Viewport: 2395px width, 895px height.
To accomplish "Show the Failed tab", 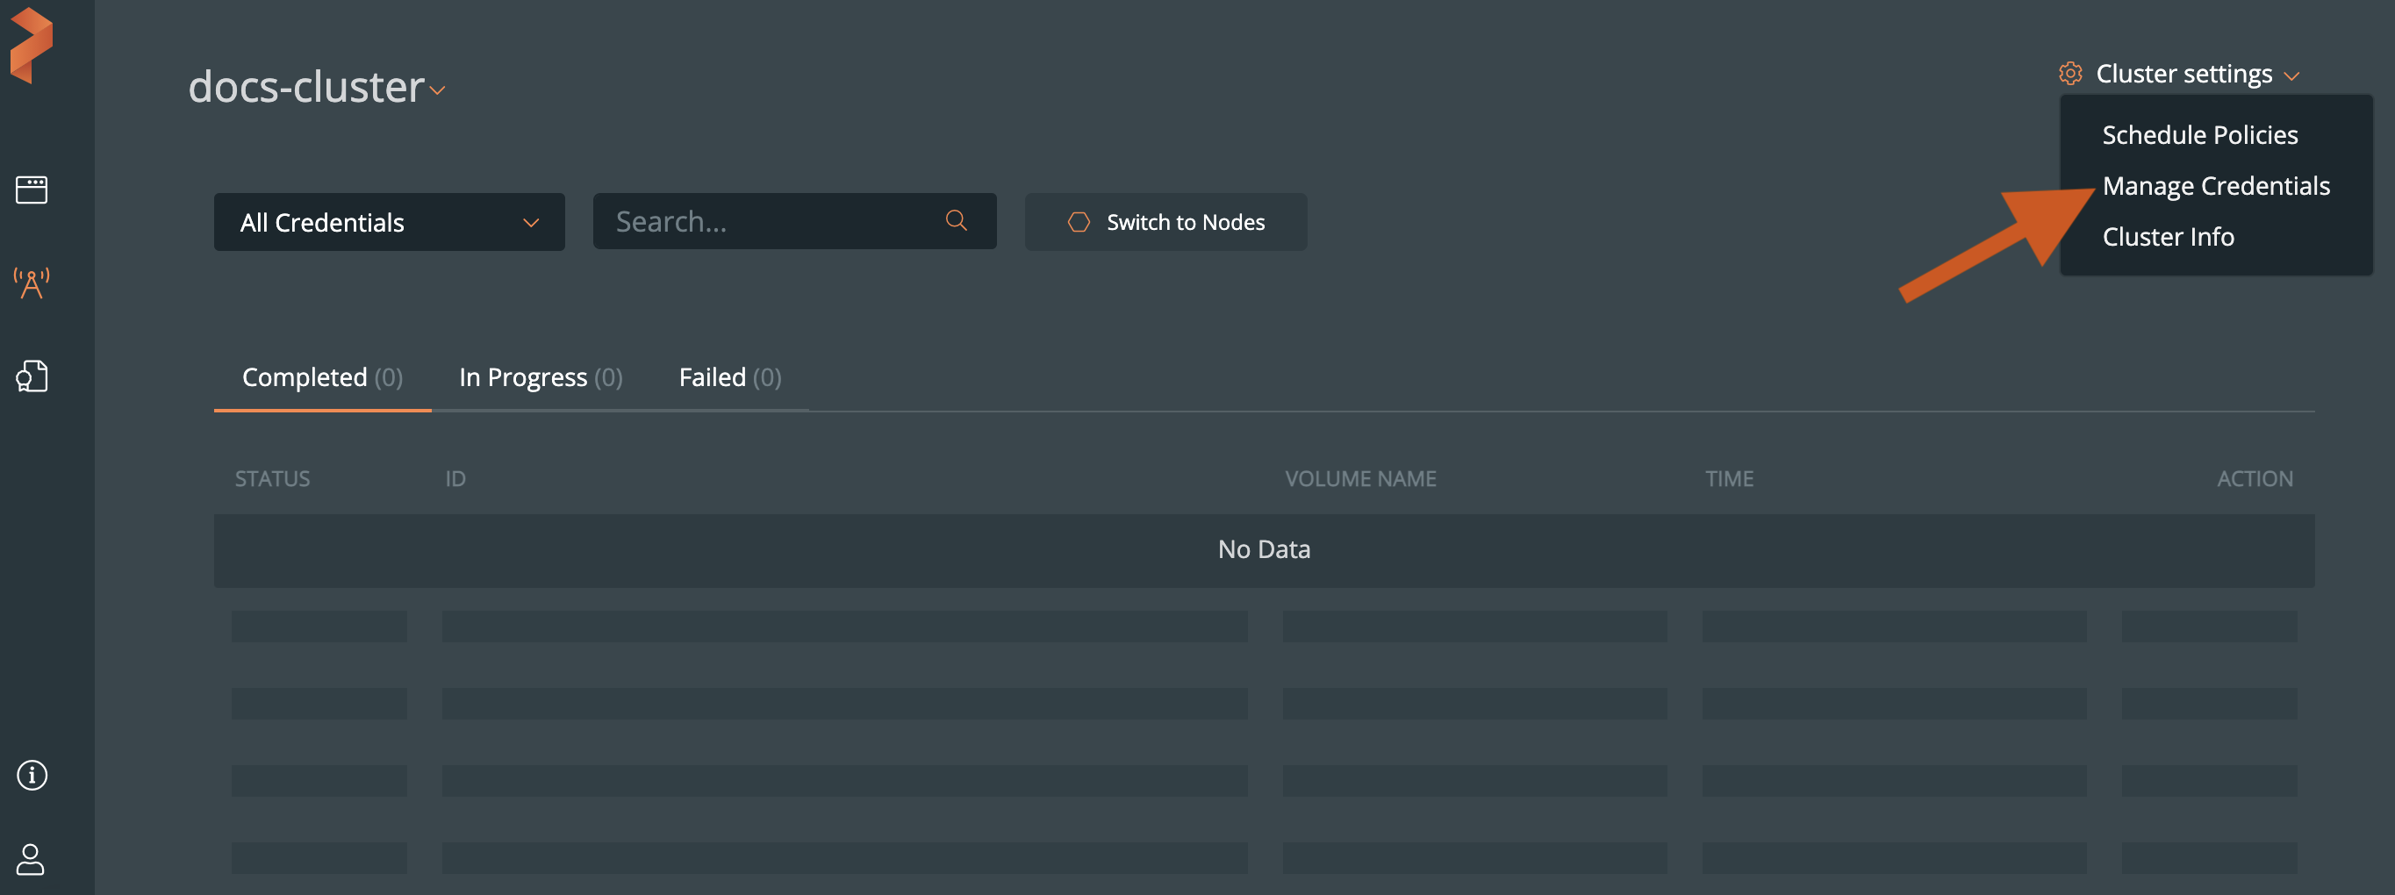I will tap(730, 377).
